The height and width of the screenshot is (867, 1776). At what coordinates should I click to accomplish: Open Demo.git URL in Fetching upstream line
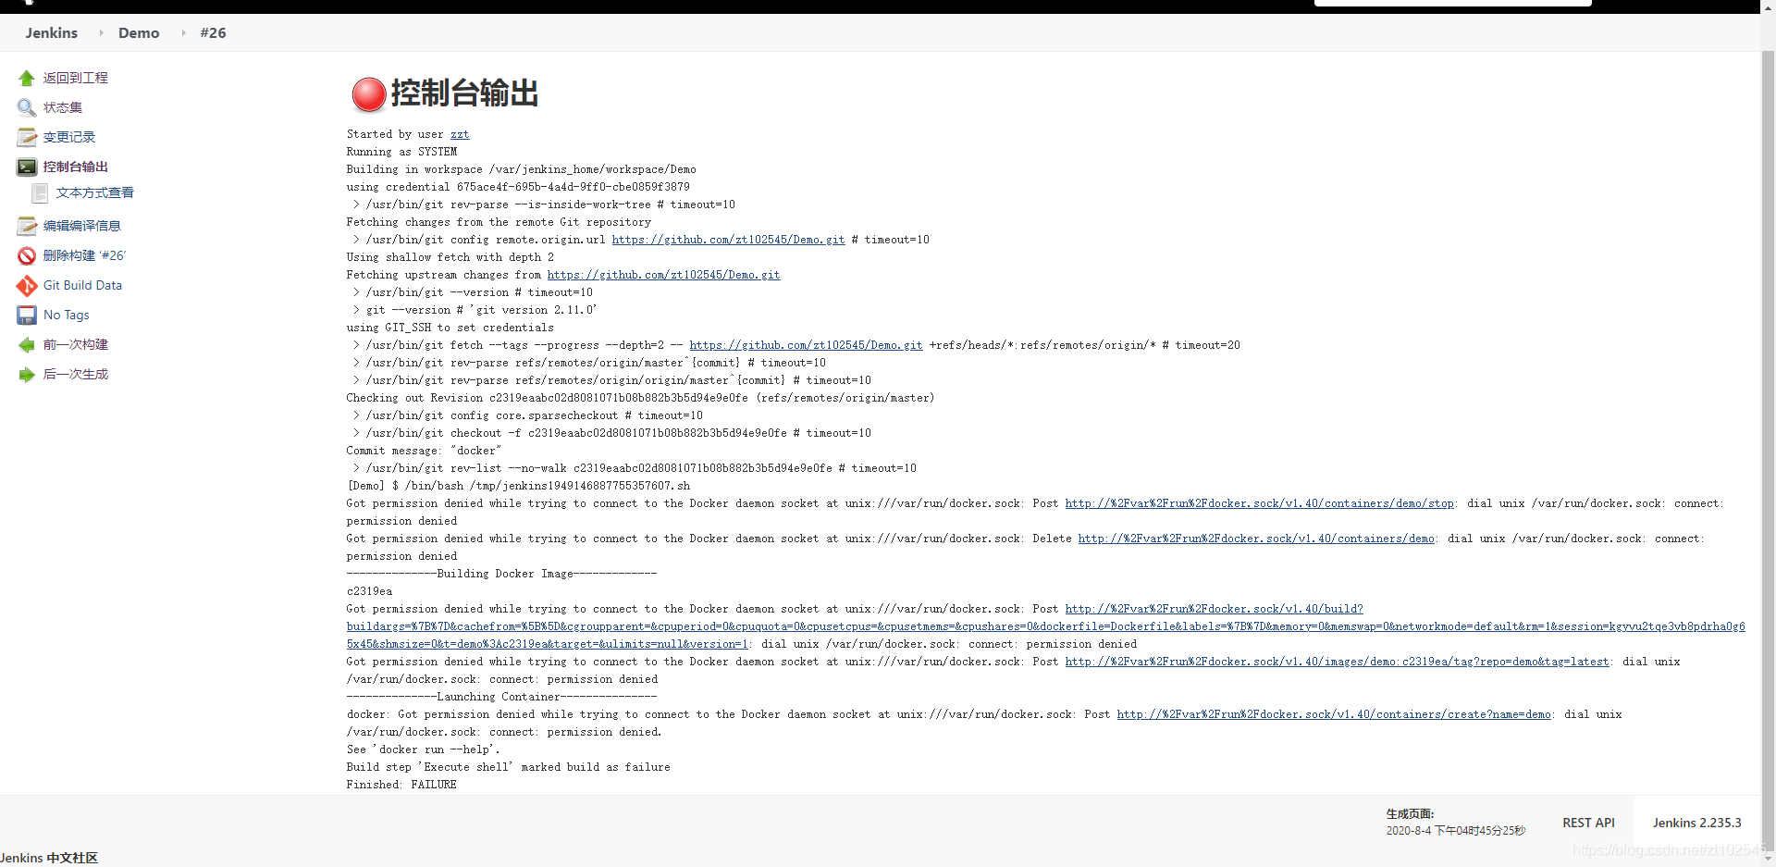click(663, 275)
